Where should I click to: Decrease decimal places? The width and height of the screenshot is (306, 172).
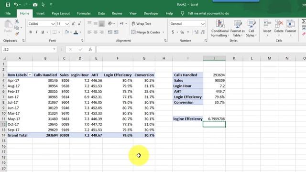pos(203,32)
